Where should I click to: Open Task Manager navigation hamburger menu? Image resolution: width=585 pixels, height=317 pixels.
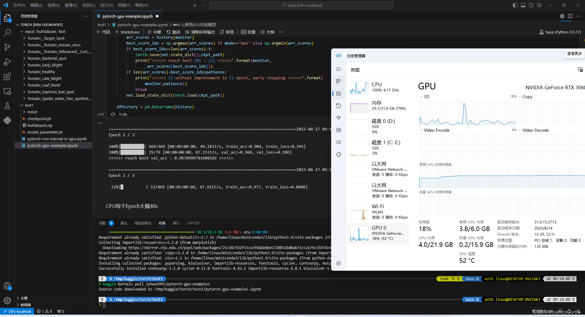[x=339, y=69]
